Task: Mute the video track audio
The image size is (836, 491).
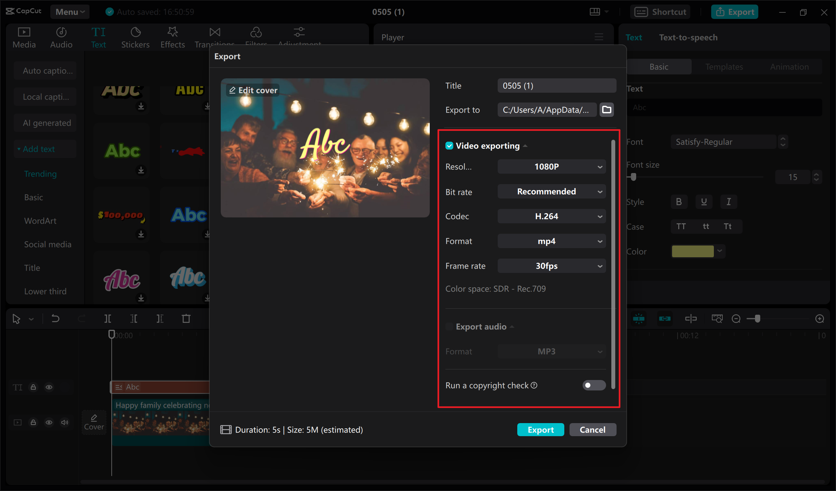Action: click(64, 422)
